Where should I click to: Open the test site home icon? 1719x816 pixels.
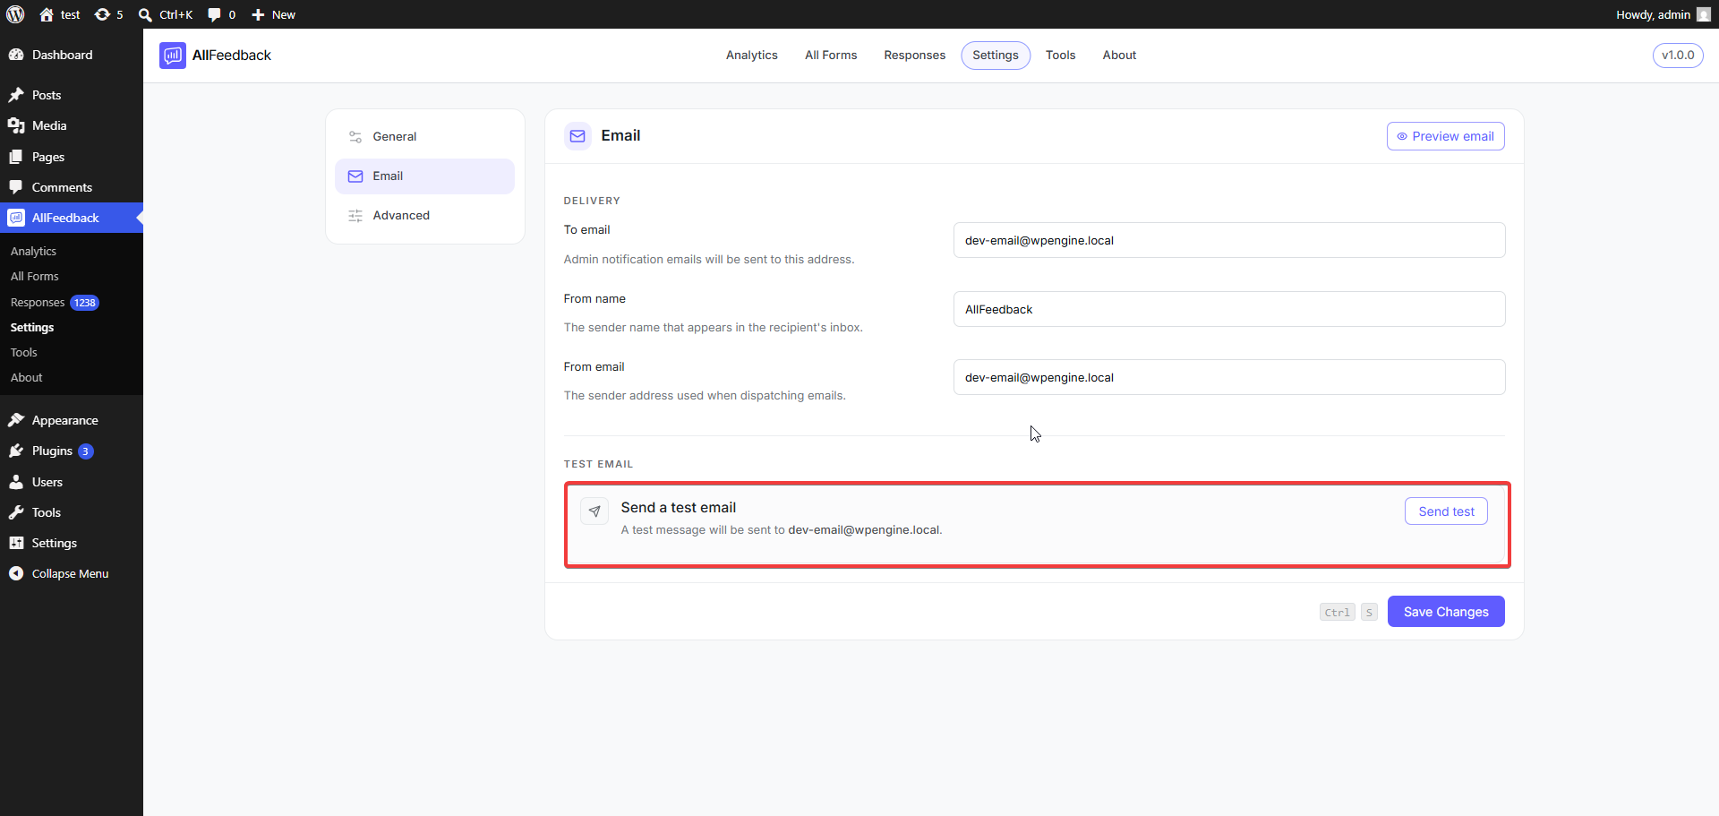click(47, 14)
